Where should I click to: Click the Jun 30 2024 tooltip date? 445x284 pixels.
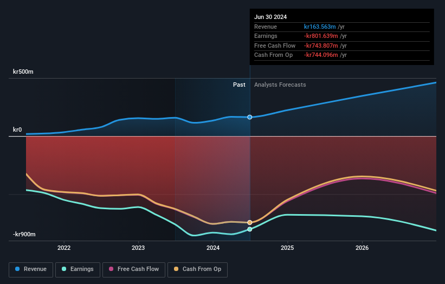pos(270,17)
